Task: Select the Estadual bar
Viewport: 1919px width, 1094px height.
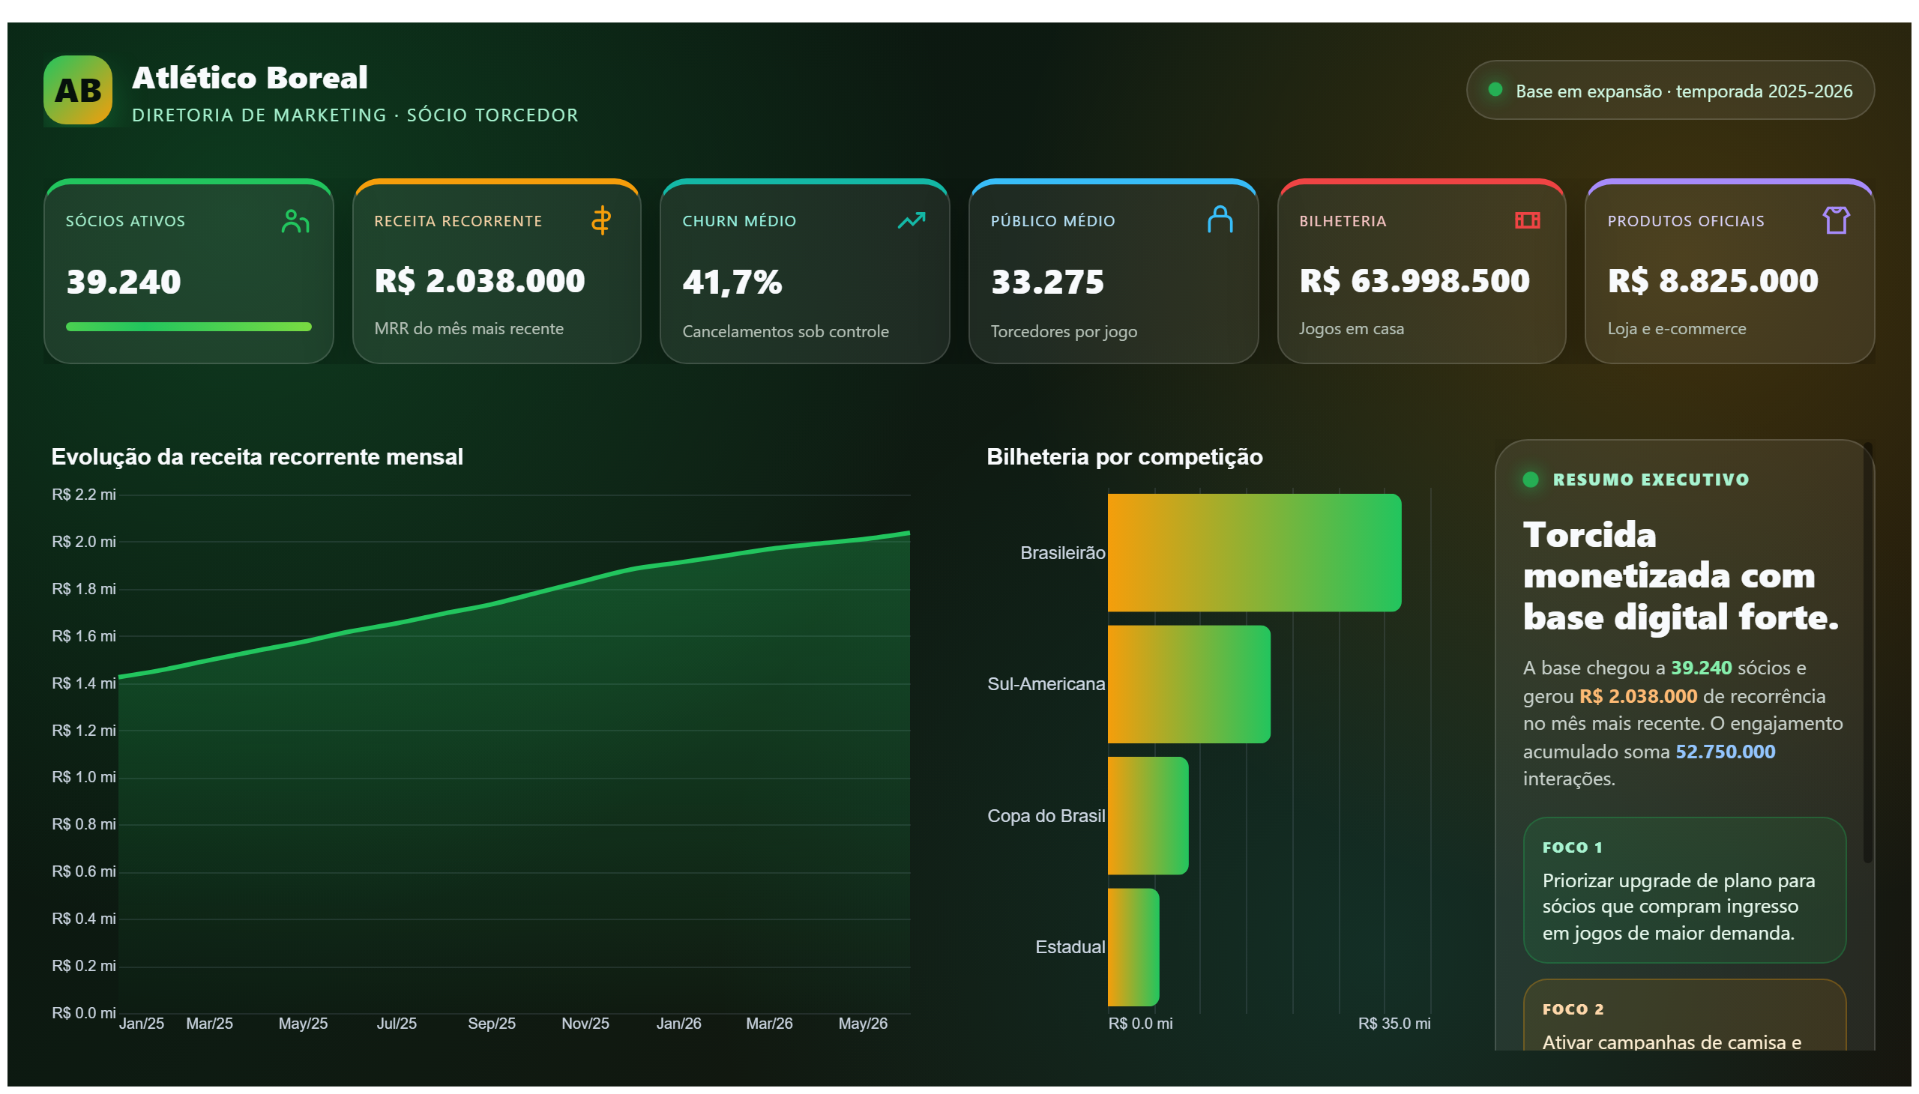Action: pyautogui.click(x=1133, y=947)
